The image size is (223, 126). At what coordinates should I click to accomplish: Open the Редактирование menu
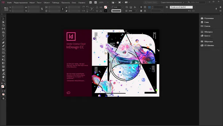[21, 3]
